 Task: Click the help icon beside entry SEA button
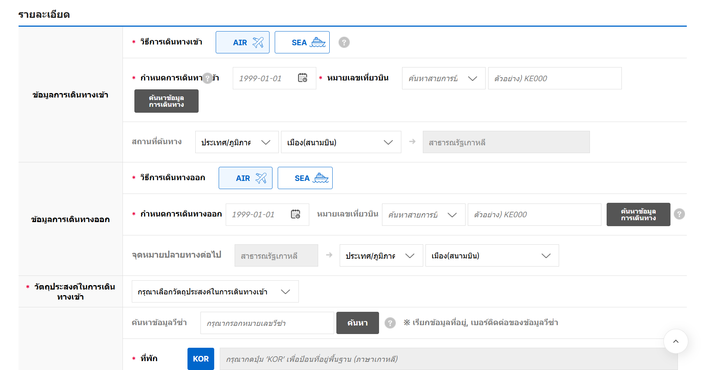[x=344, y=42]
